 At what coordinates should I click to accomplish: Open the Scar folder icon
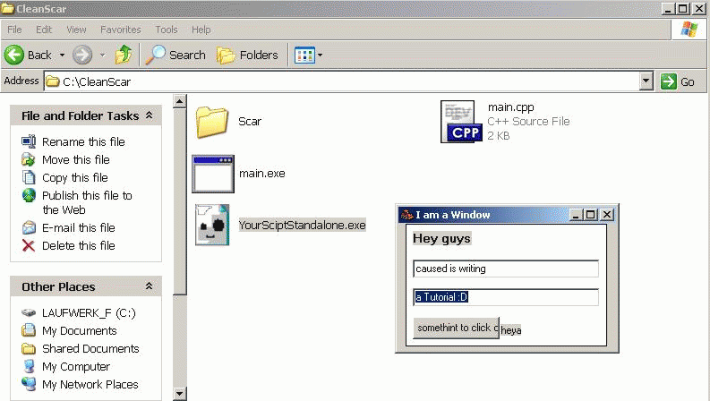pos(212,121)
